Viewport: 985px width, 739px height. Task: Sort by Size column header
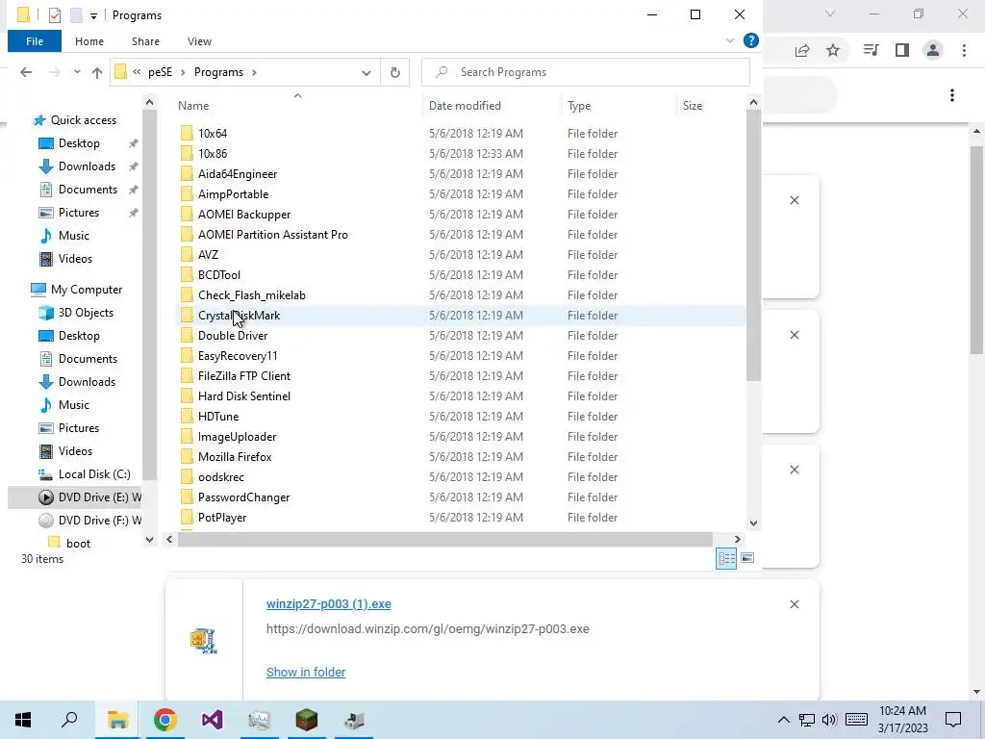[x=693, y=106]
